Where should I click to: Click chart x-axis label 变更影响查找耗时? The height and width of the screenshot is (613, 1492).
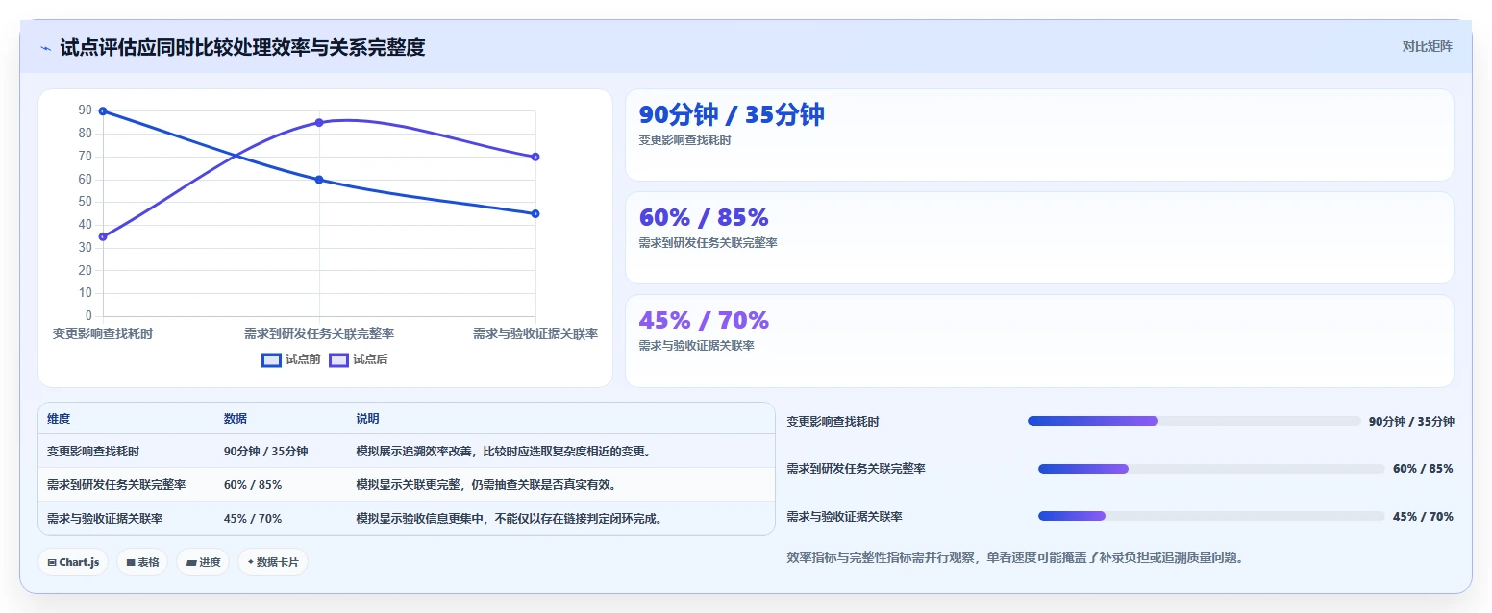(x=103, y=333)
